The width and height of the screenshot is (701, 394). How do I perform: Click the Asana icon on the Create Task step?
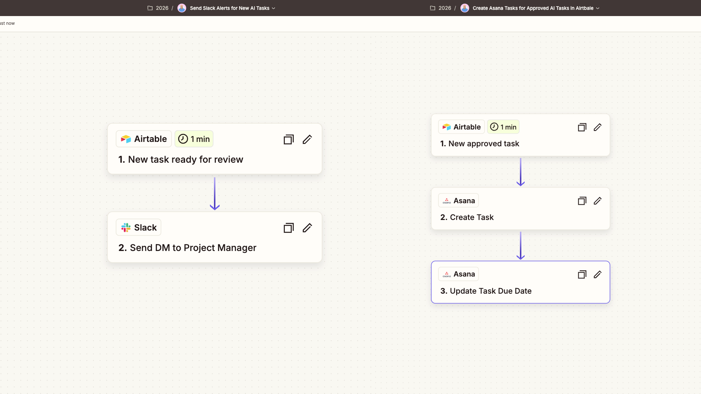tap(447, 200)
